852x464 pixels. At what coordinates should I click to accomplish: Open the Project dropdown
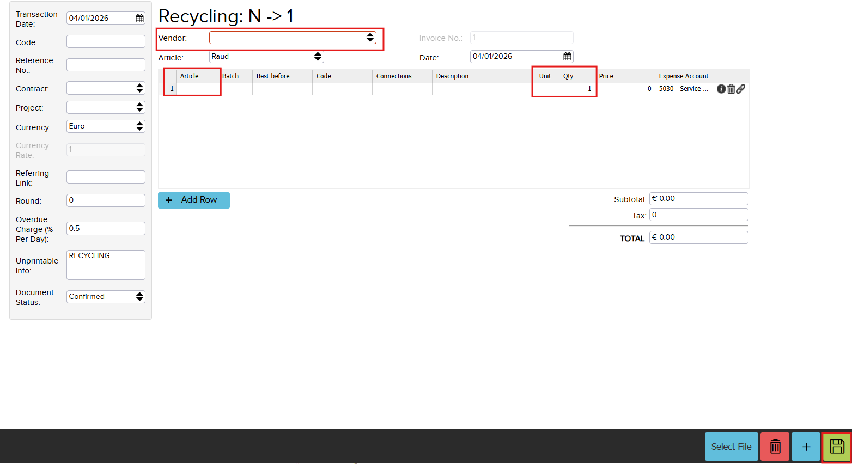pos(106,107)
